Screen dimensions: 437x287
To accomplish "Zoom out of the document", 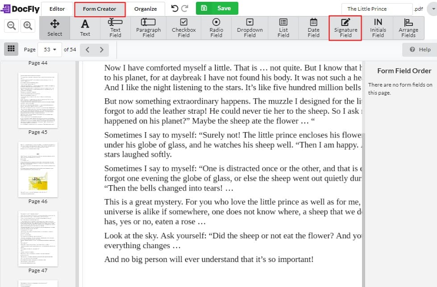I will pyautogui.click(x=11, y=25).
